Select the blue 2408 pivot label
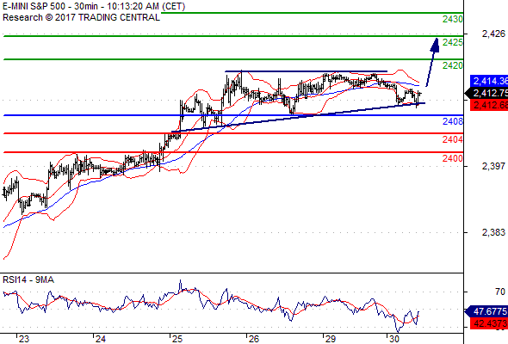 453,121
